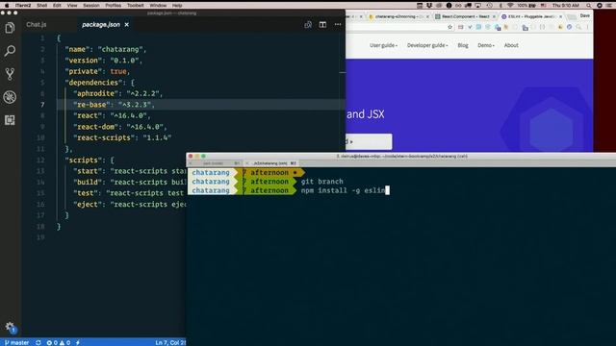This screenshot has width=616, height=346.
Task: Open the Apple menu
Action: [x=7, y=5]
